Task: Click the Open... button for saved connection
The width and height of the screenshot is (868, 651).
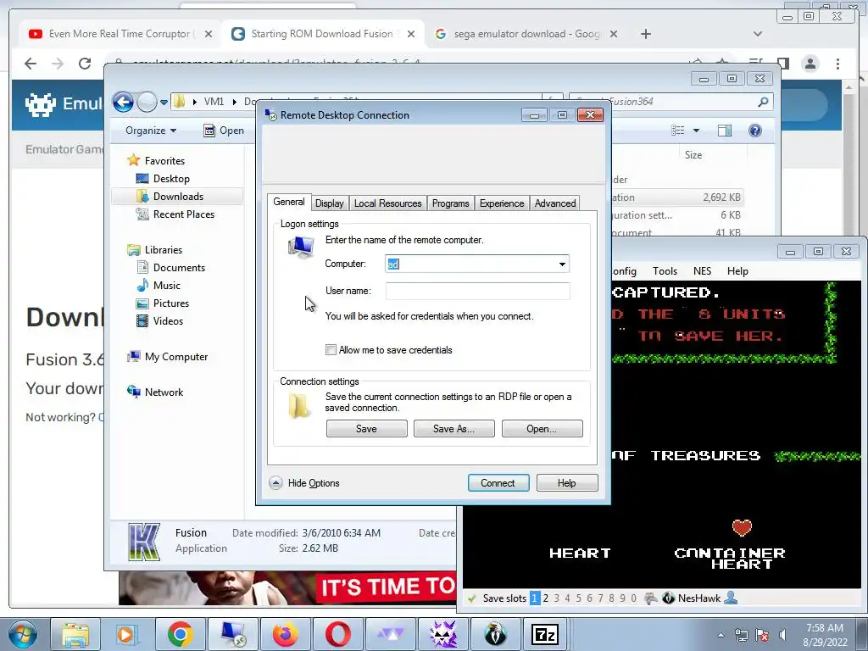Action: coord(542,428)
